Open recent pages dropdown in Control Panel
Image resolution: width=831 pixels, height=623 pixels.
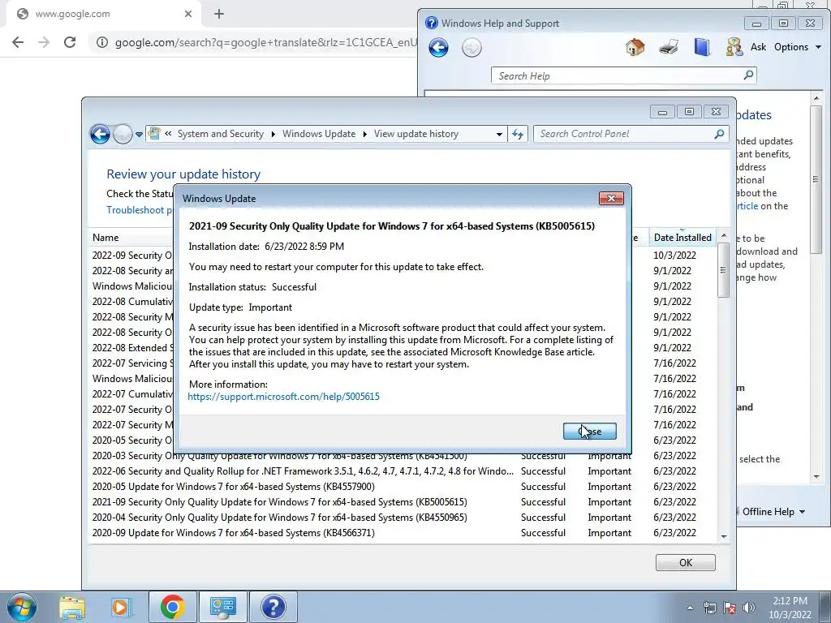(x=139, y=135)
